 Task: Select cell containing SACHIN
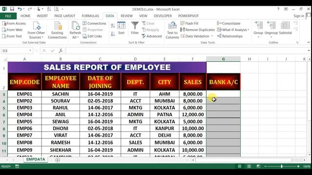click(x=60, y=94)
